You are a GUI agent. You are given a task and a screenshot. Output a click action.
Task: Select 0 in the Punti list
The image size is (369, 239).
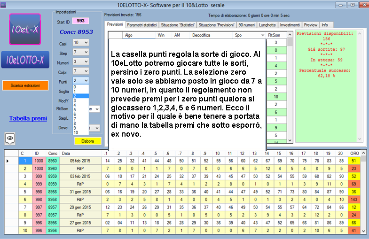(81, 87)
